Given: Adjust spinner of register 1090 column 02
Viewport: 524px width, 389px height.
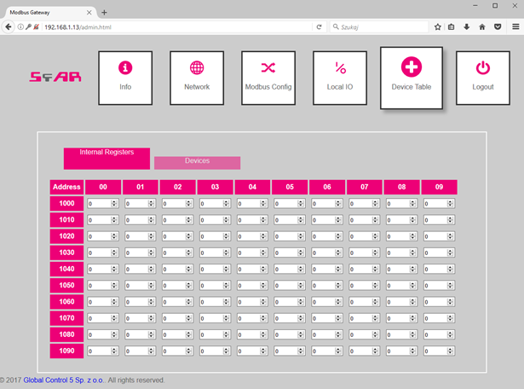Looking at the screenshot, I should pos(188,351).
